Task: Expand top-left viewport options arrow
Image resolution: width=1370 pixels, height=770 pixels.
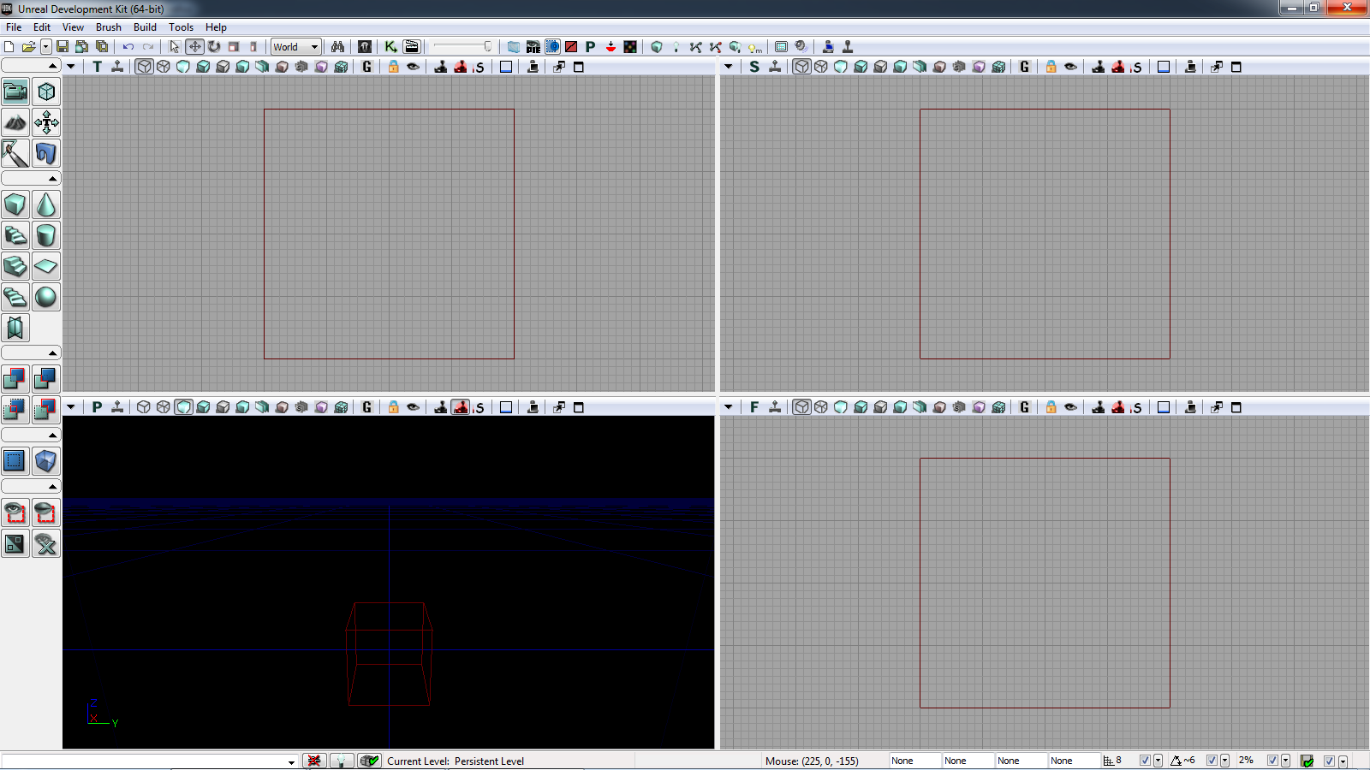Action: click(71, 67)
